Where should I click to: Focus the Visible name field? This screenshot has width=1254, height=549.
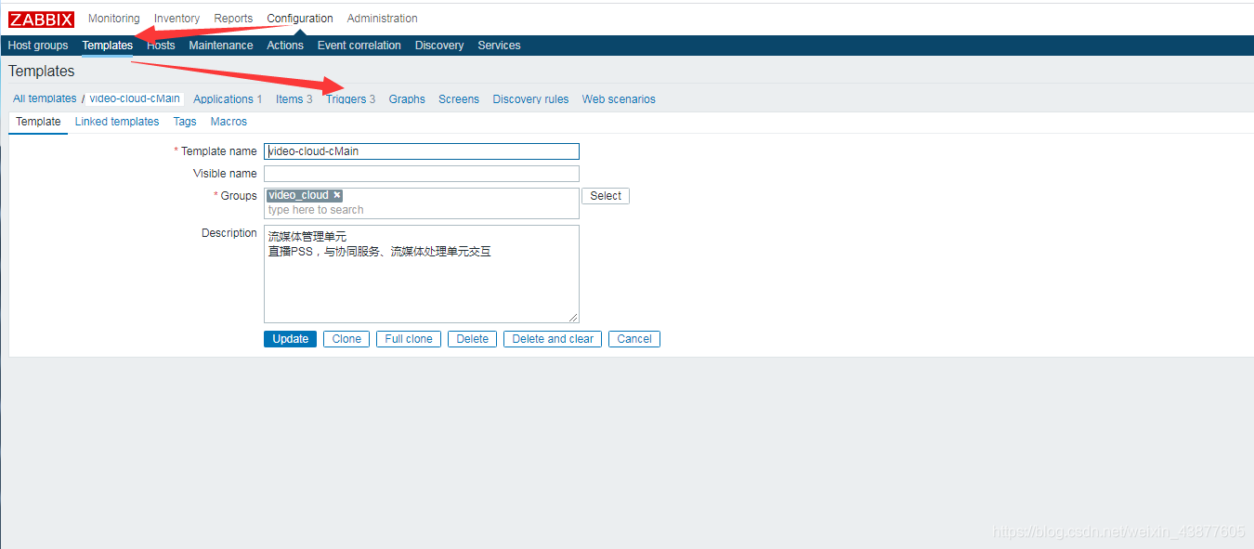pyautogui.click(x=422, y=174)
